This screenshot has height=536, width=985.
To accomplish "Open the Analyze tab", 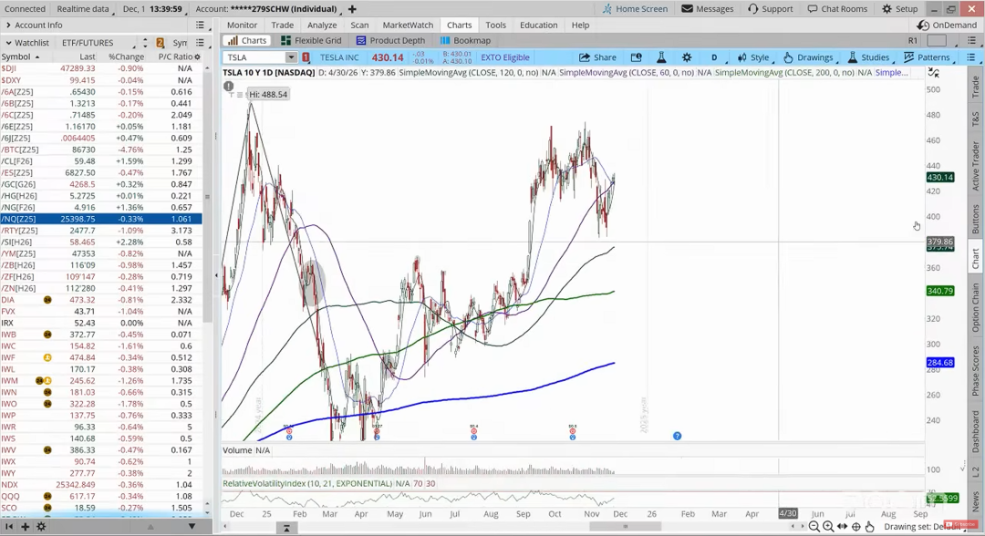I will pos(322,26).
